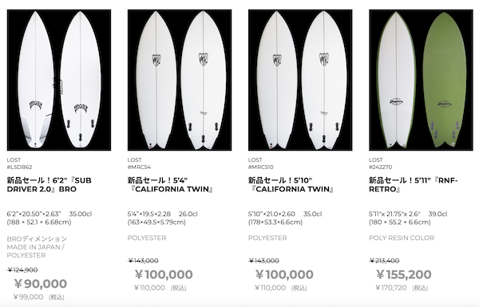Screen dimensions: 479x307
Task: Click the 5'4" CALIFORNIA TWIN product title
Action: [170, 185]
